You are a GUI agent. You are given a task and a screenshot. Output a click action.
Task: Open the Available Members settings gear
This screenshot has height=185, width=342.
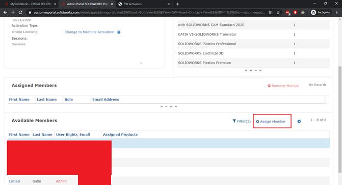[x=299, y=121]
